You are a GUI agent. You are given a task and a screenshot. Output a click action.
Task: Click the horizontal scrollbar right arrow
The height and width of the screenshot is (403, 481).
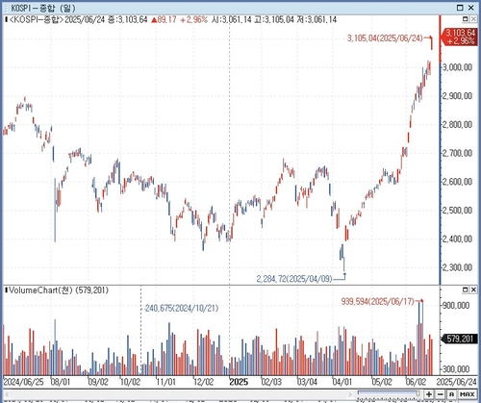350,394
